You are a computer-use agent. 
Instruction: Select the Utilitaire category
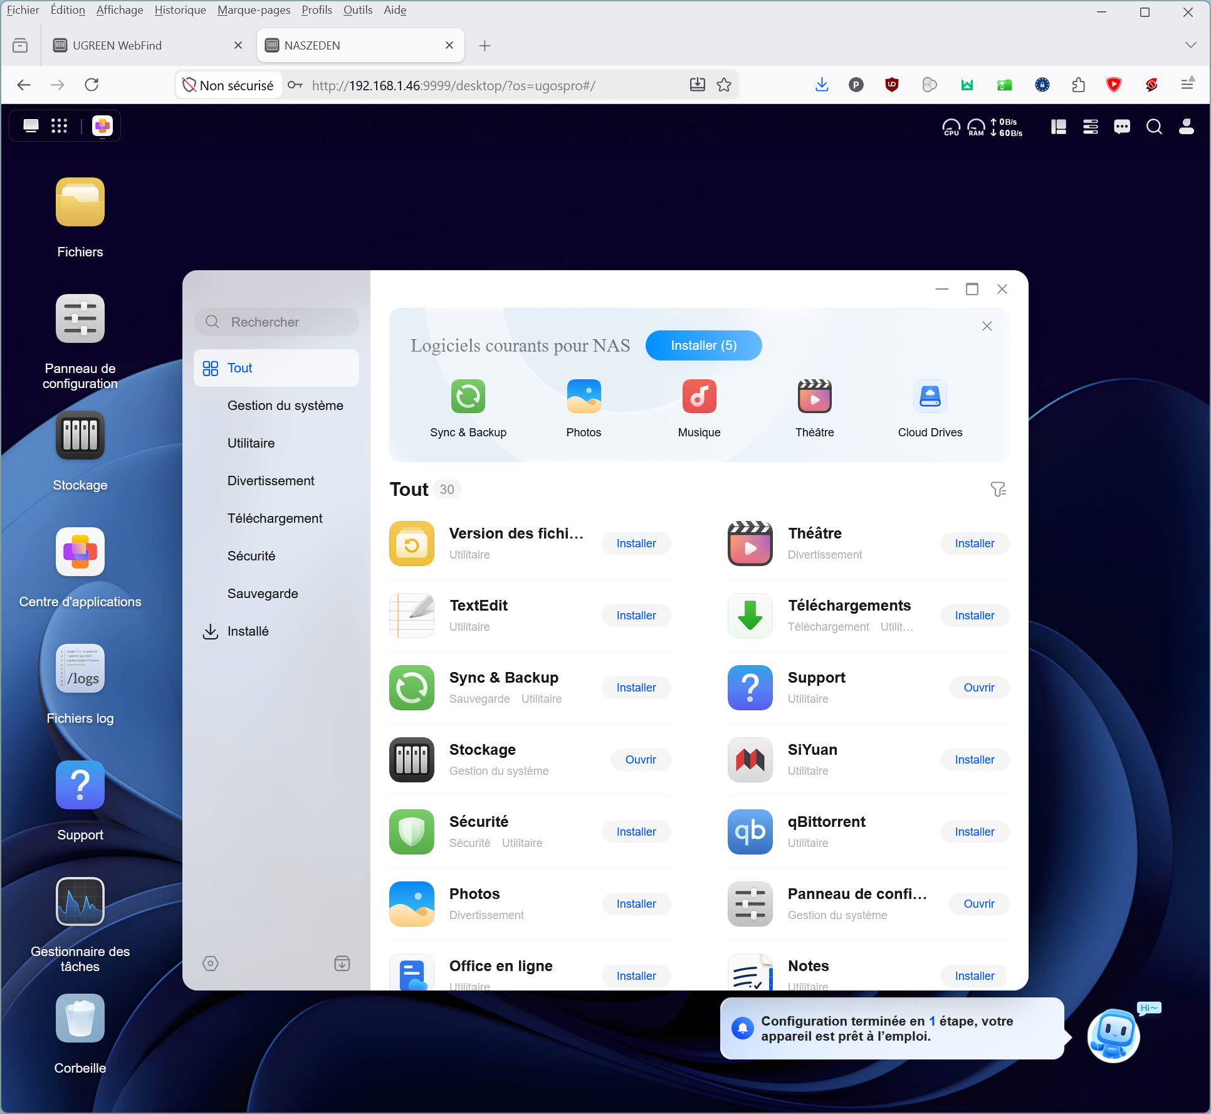276,443
